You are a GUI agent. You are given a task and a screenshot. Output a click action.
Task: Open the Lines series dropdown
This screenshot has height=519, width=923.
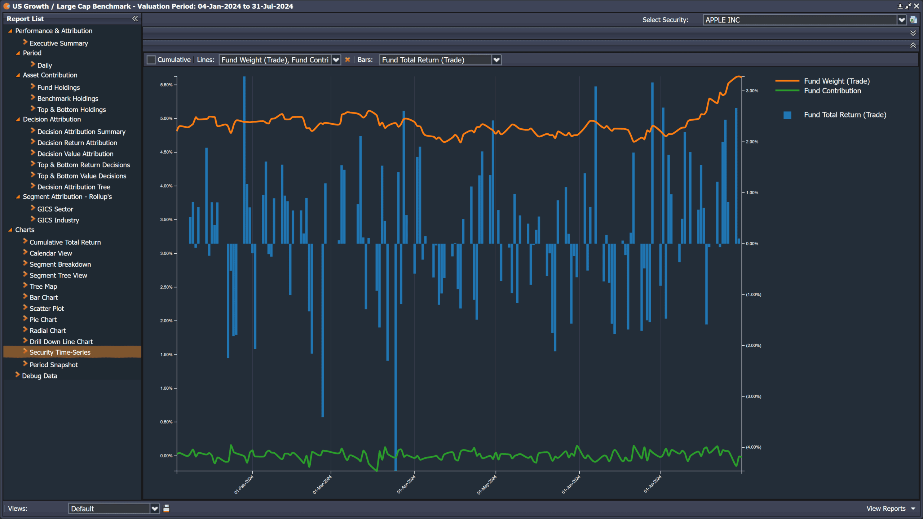point(336,60)
